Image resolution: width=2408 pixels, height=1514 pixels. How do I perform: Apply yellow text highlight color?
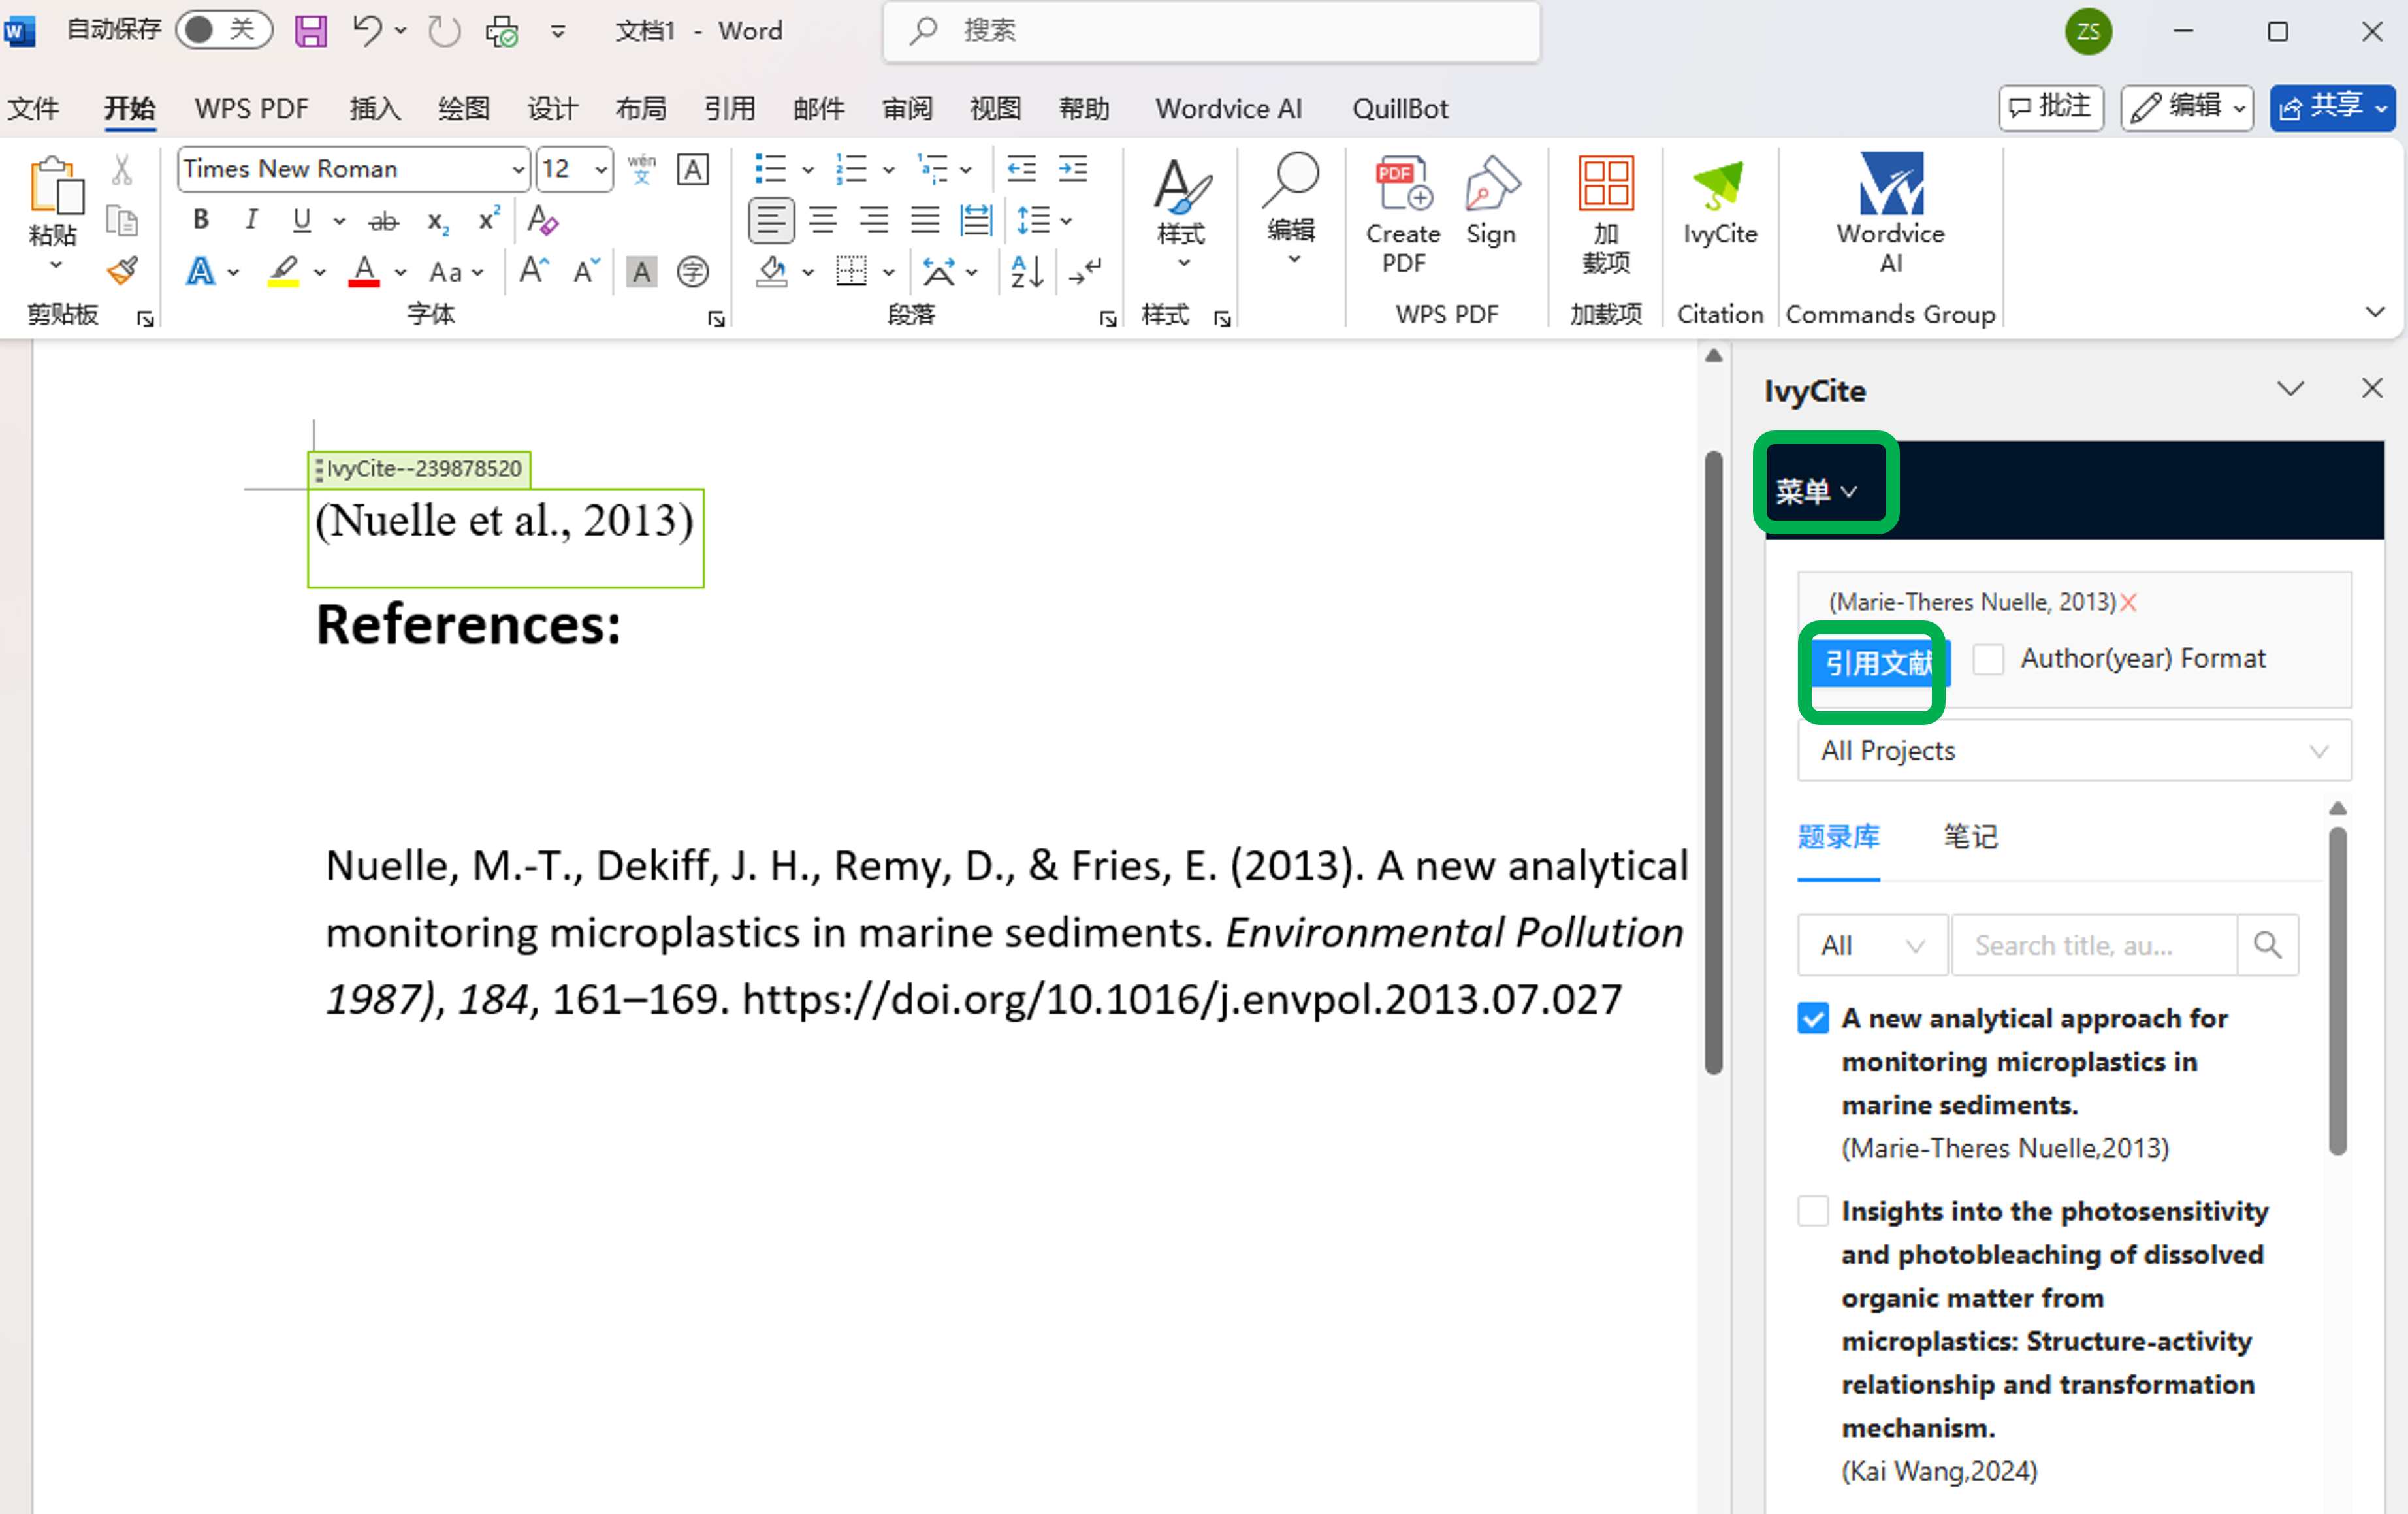coord(283,271)
